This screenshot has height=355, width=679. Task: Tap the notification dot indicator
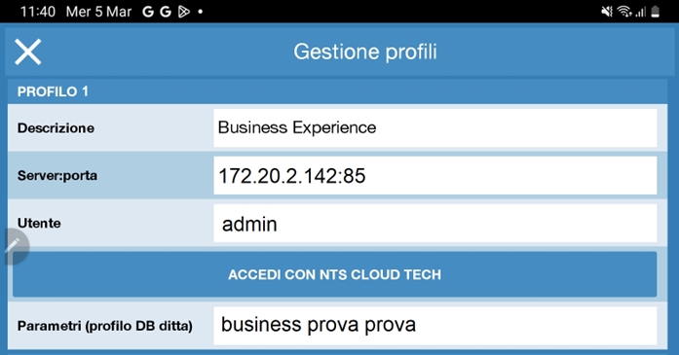pos(200,12)
